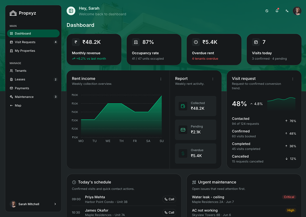The height and width of the screenshot is (217, 306).
Task: Click the rupee icon on Monthly revenue card
Action: tap(76, 42)
